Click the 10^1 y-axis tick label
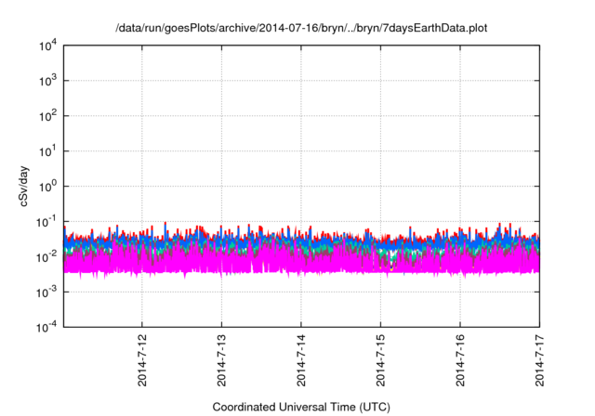The width and height of the screenshot is (595, 416). [47, 151]
